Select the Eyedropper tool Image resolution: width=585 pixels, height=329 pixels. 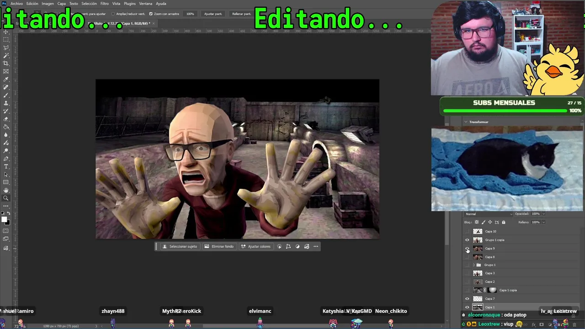click(x=6, y=80)
